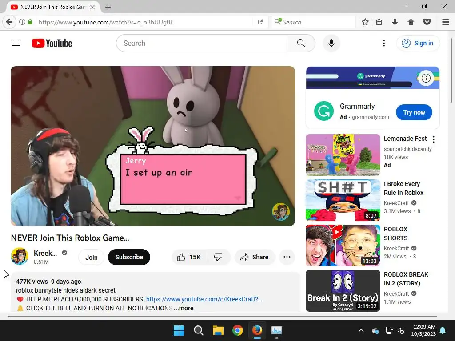Open the Break In 2 (Story) thumbnail
Viewport: 455px width, 341px height.
pyautogui.click(x=343, y=291)
